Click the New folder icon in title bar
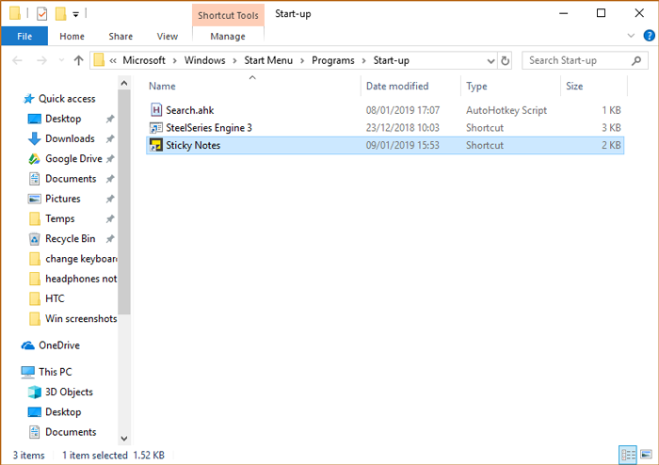Image resolution: width=659 pixels, height=465 pixels. [x=60, y=14]
